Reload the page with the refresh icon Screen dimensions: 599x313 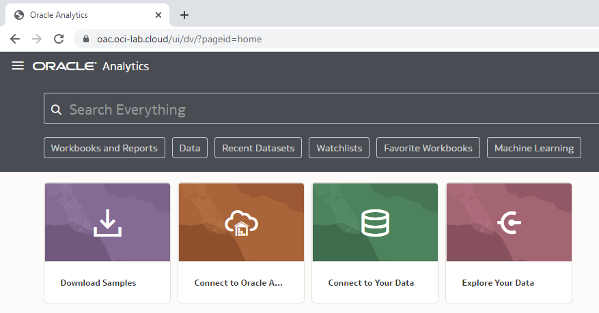(x=59, y=39)
